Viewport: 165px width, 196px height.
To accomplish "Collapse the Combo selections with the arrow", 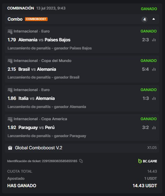I will (154, 19).
